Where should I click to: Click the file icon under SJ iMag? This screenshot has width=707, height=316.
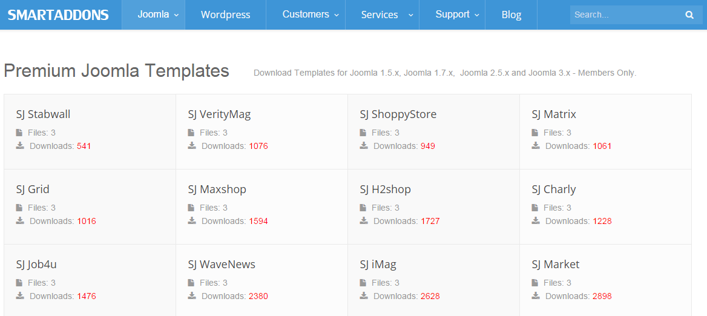(363, 283)
